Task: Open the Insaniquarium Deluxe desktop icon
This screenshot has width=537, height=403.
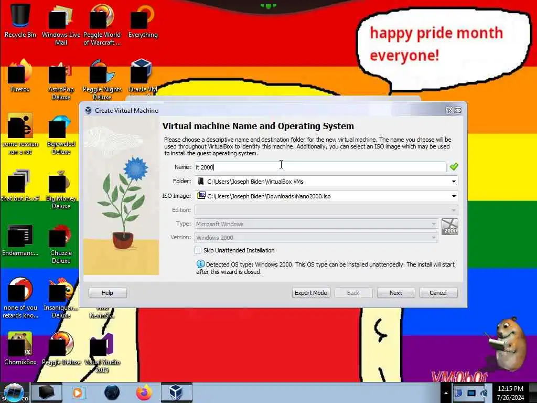Action: [x=61, y=298]
